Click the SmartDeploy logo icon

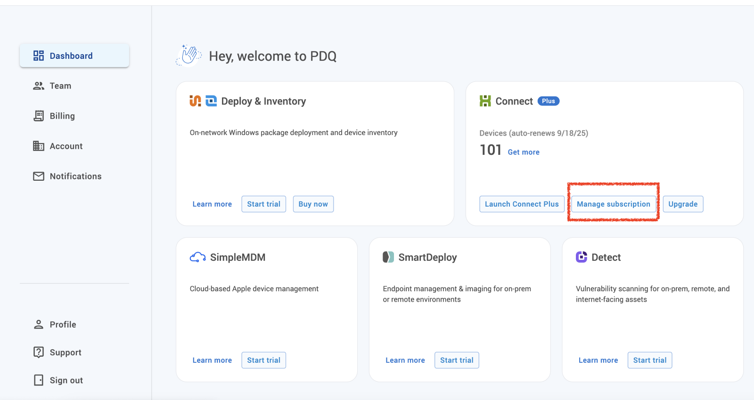(388, 257)
